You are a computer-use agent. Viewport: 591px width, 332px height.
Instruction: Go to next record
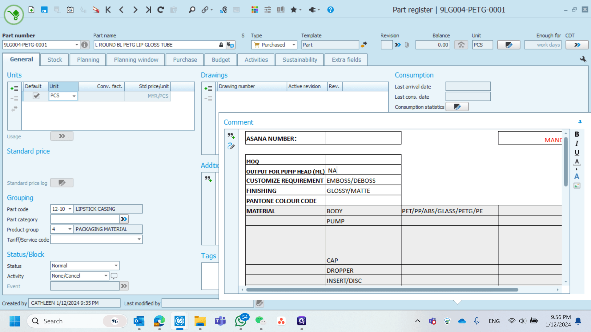tap(135, 10)
